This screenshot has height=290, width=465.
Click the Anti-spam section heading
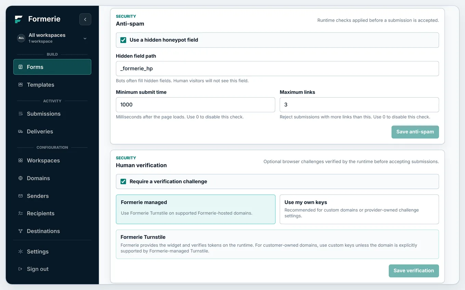pos(130,24)
